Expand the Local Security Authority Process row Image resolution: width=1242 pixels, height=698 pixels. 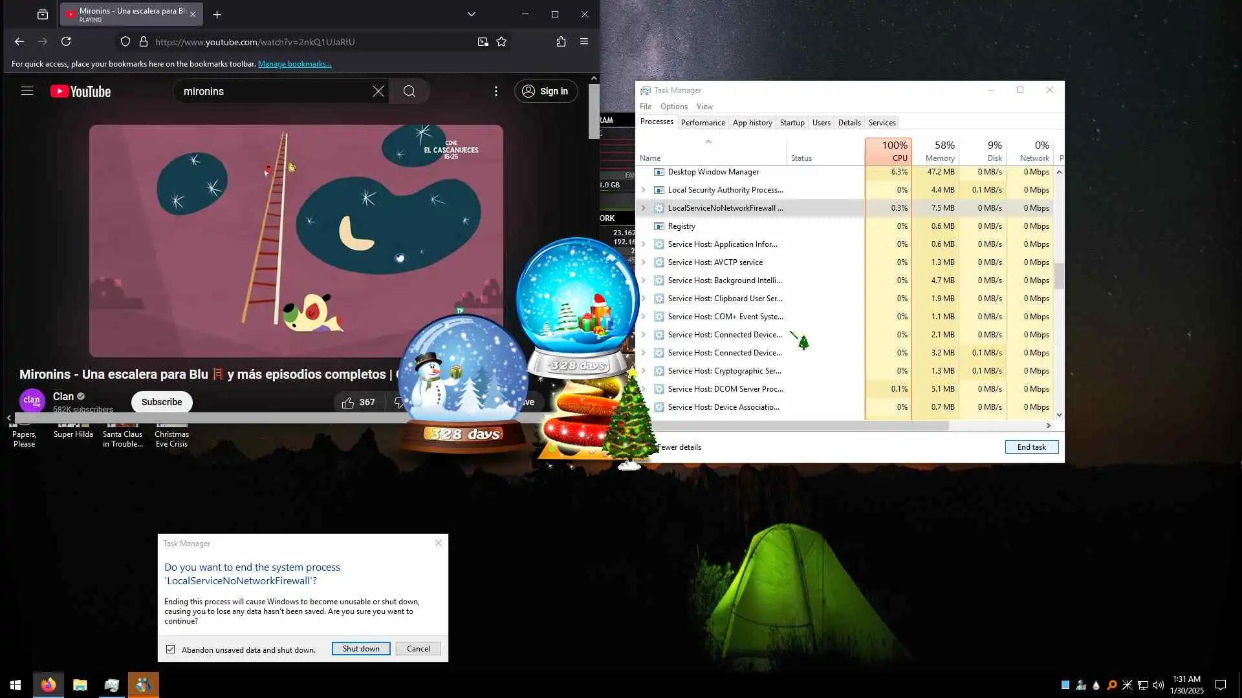(x=643, y=190)
